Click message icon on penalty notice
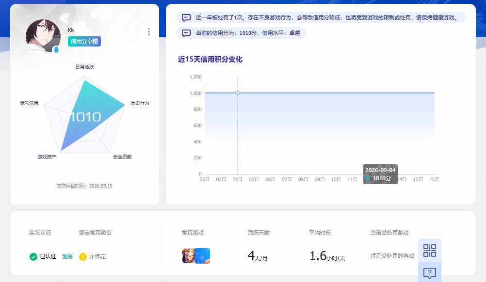486x282 pixels. [186, 17]
